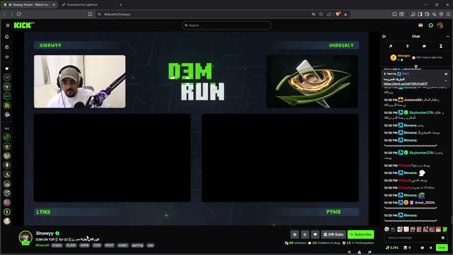Open the prnt.sc link in pinned message
The height and width of the screenshot is (255, 453).
coord(405,84)
